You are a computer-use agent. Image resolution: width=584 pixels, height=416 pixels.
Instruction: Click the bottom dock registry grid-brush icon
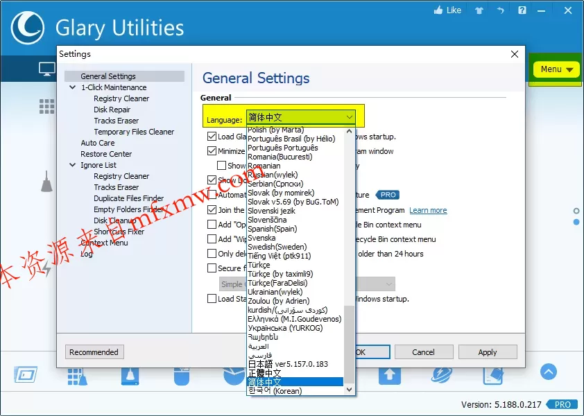pos(78,376)
